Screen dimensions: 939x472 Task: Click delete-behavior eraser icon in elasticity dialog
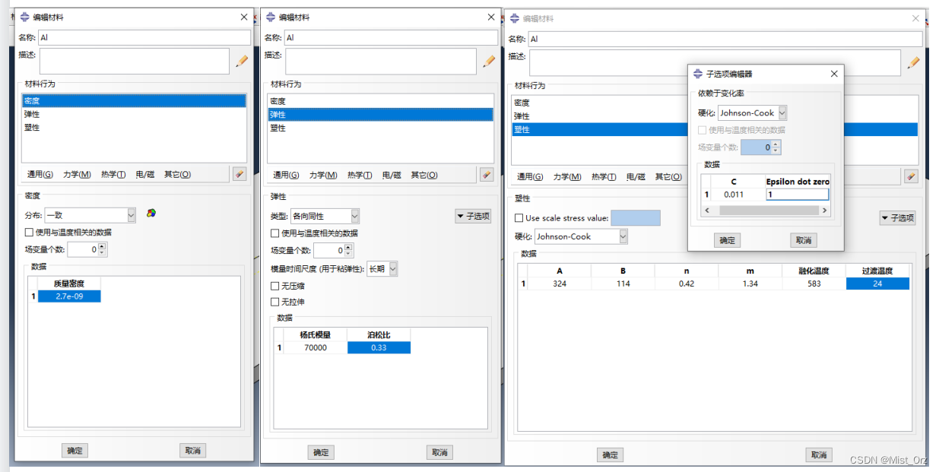[x=487, y=175]
